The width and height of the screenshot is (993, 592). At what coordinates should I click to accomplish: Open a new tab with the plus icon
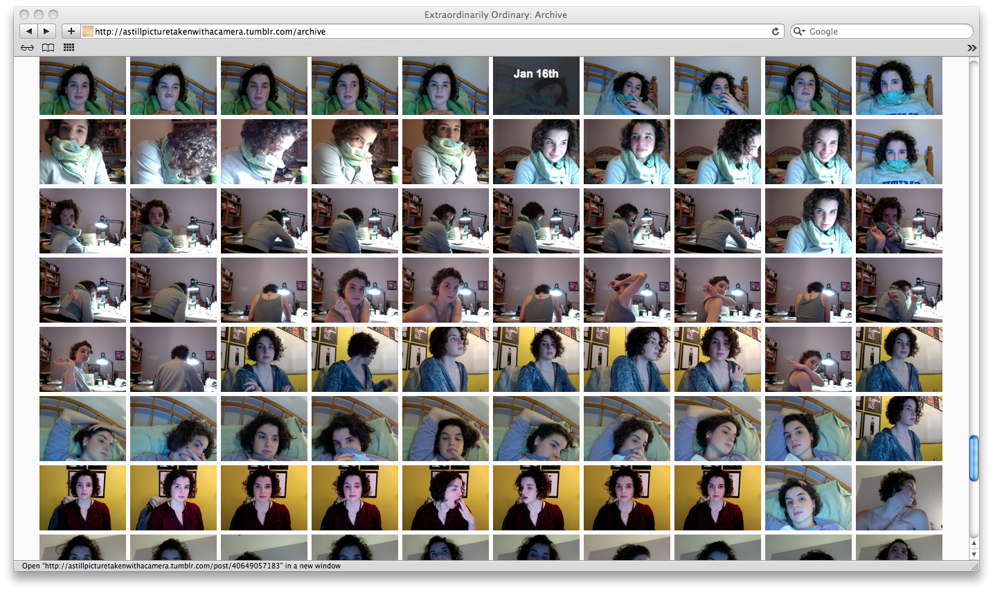(71, 30)
